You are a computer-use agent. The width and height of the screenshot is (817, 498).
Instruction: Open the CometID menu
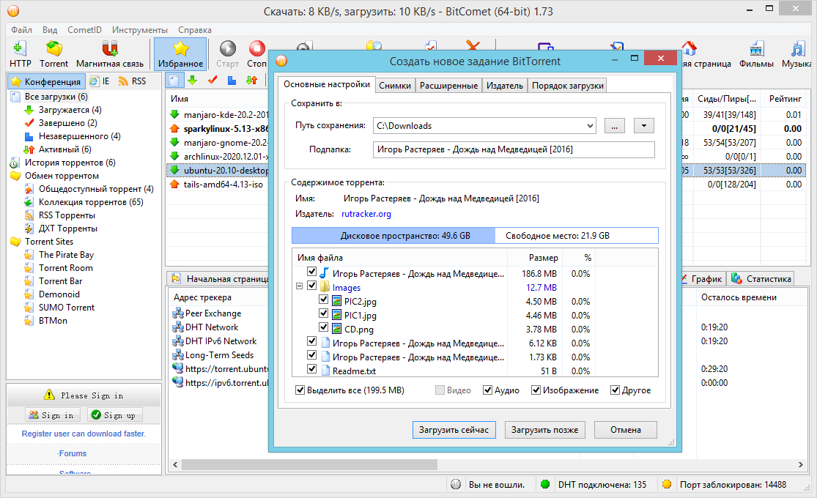tap(84, 30)
